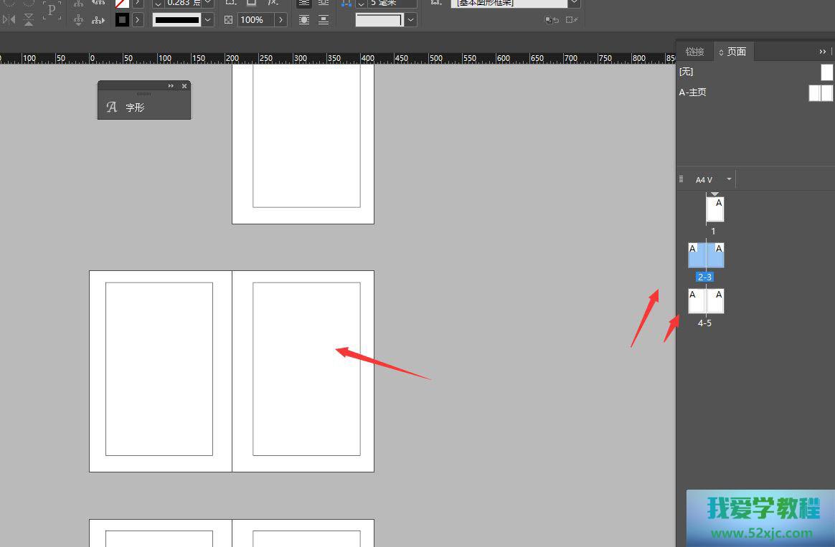The width and height of the screenshot is (835, 547).
Task: Select page 1 thumbnail
Action: [714, 209]
